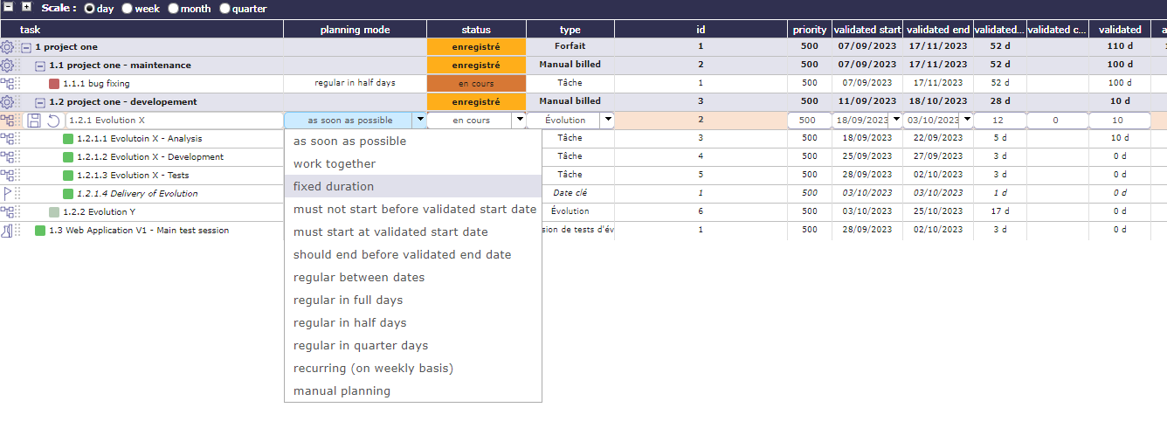1167x442 pixels.
Task: Choose 'work together' planning mode
Action: [413, 163]
